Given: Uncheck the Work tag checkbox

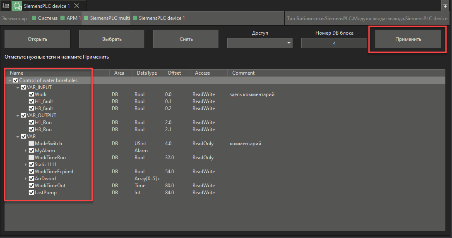Looking at the screenshot, I should tap(31, 94).
